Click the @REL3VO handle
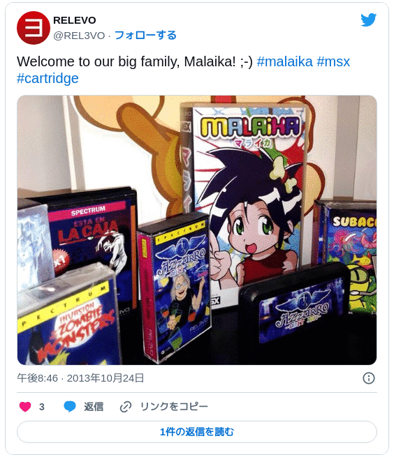The width and height of the screenshot is (394, 457). [x=79, y=36]
